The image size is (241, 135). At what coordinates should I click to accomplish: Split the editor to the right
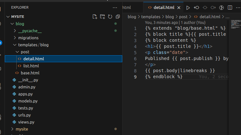pos(230,8)
